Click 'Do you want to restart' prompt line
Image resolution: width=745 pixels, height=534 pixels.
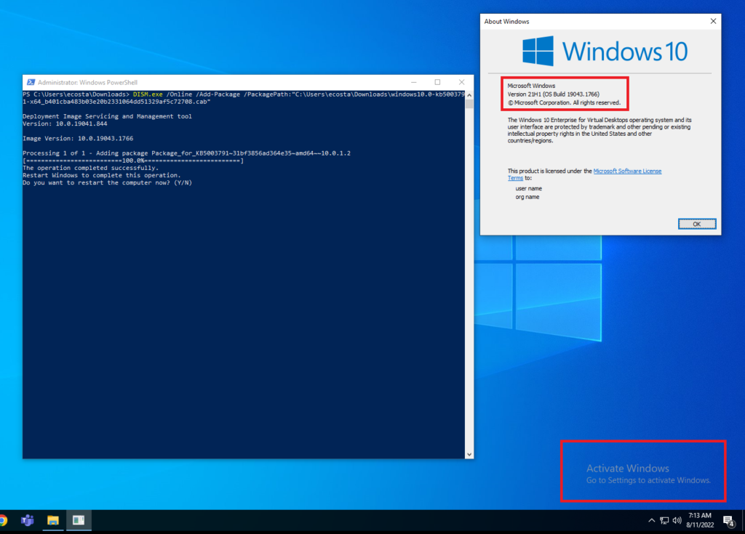click(x=108, y=183)
